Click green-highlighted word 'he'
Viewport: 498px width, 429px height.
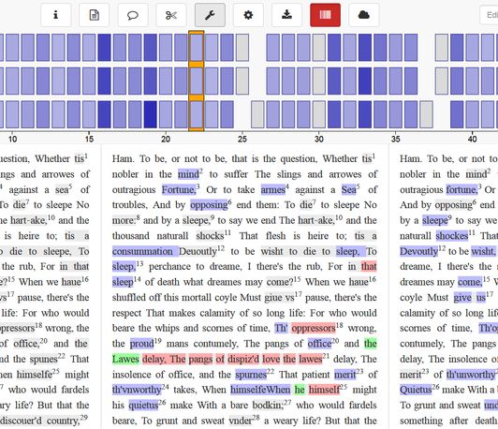point(300,390)
